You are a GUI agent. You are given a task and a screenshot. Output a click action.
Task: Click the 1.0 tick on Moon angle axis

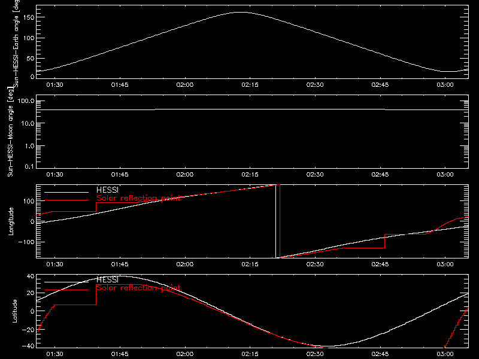pos(29,146)
